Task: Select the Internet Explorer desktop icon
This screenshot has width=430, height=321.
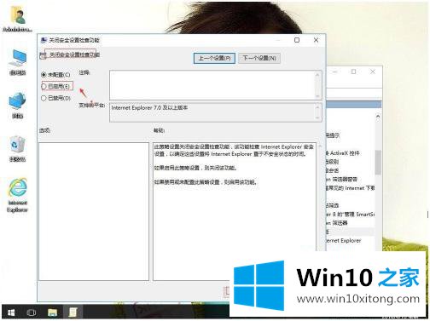Action: (x=17, y=195)
